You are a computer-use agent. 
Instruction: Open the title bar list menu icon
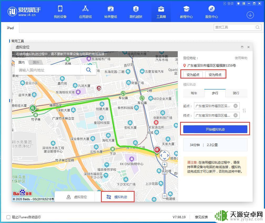243,3
